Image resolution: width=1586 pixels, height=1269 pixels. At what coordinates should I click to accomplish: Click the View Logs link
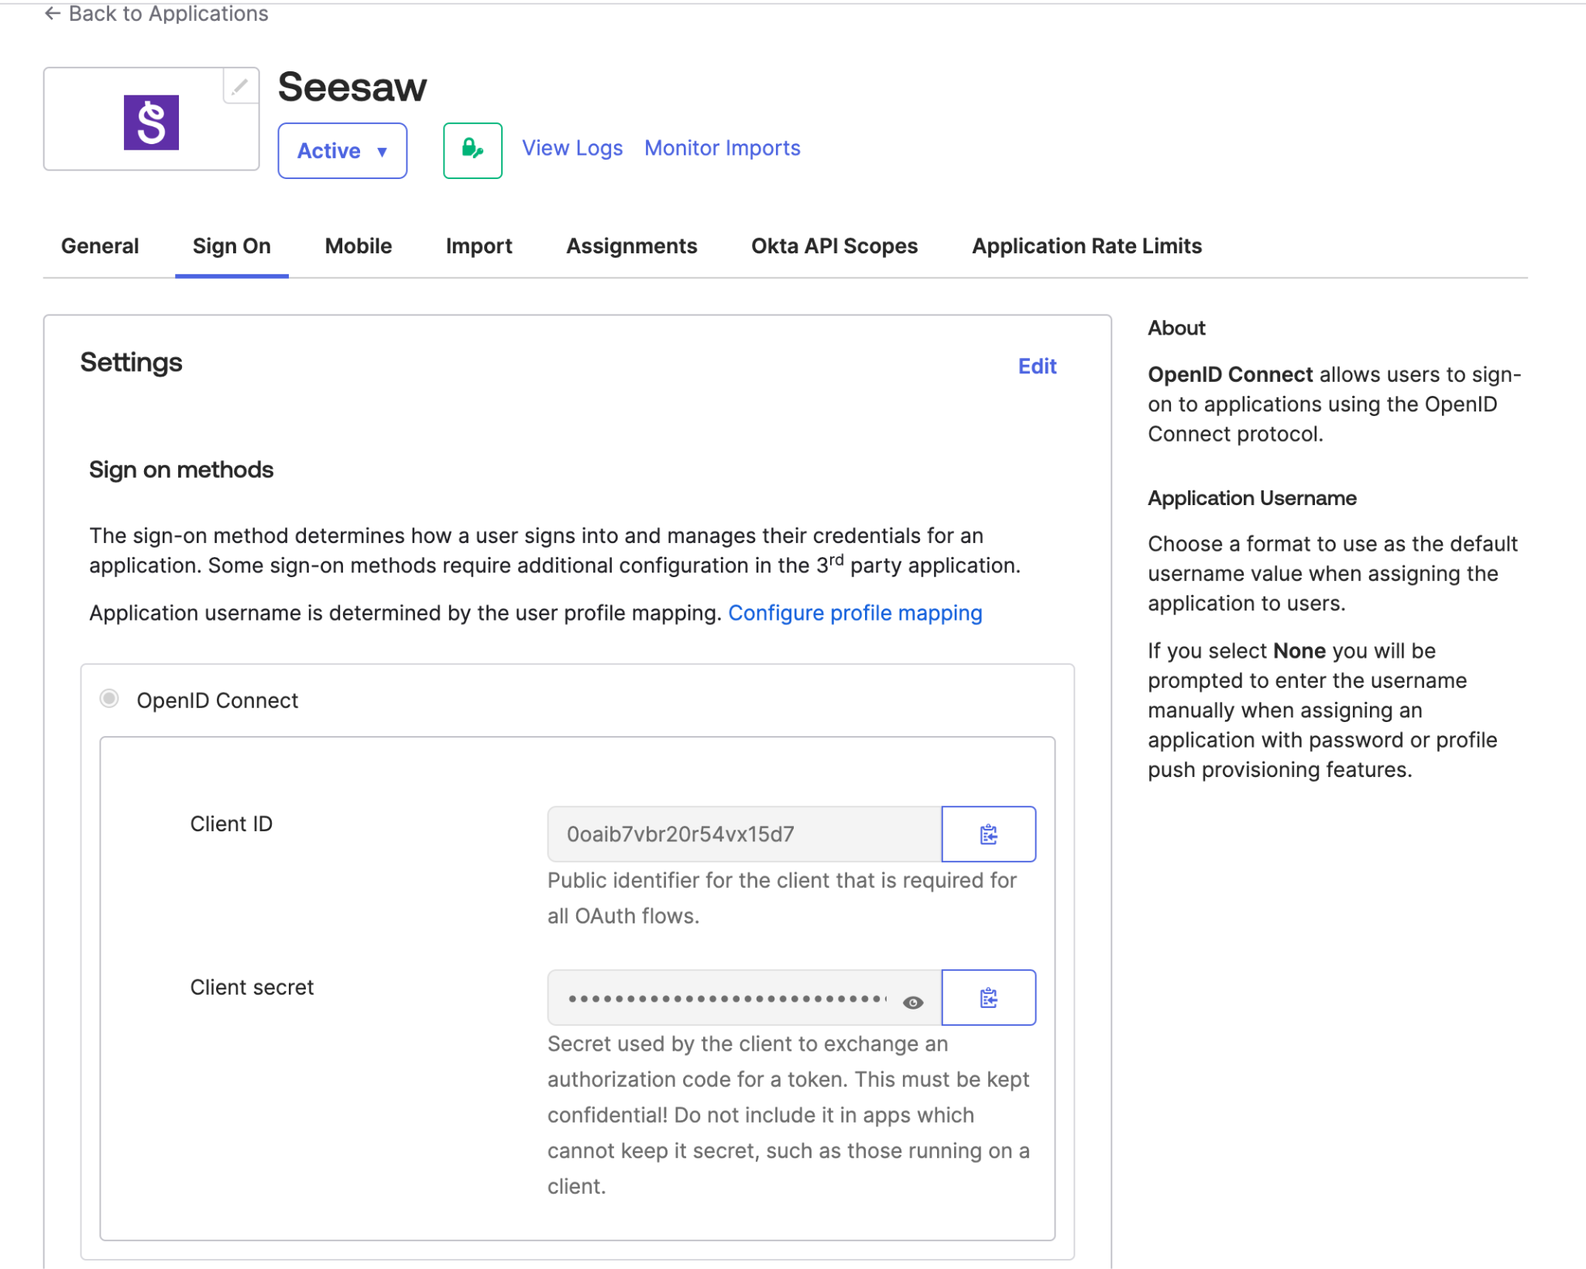572,148
